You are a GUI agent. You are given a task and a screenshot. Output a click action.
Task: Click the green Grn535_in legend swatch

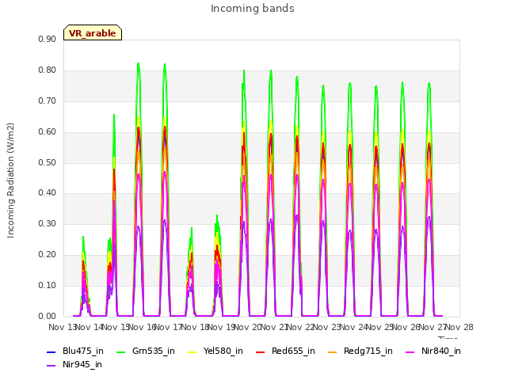(120, 351)
